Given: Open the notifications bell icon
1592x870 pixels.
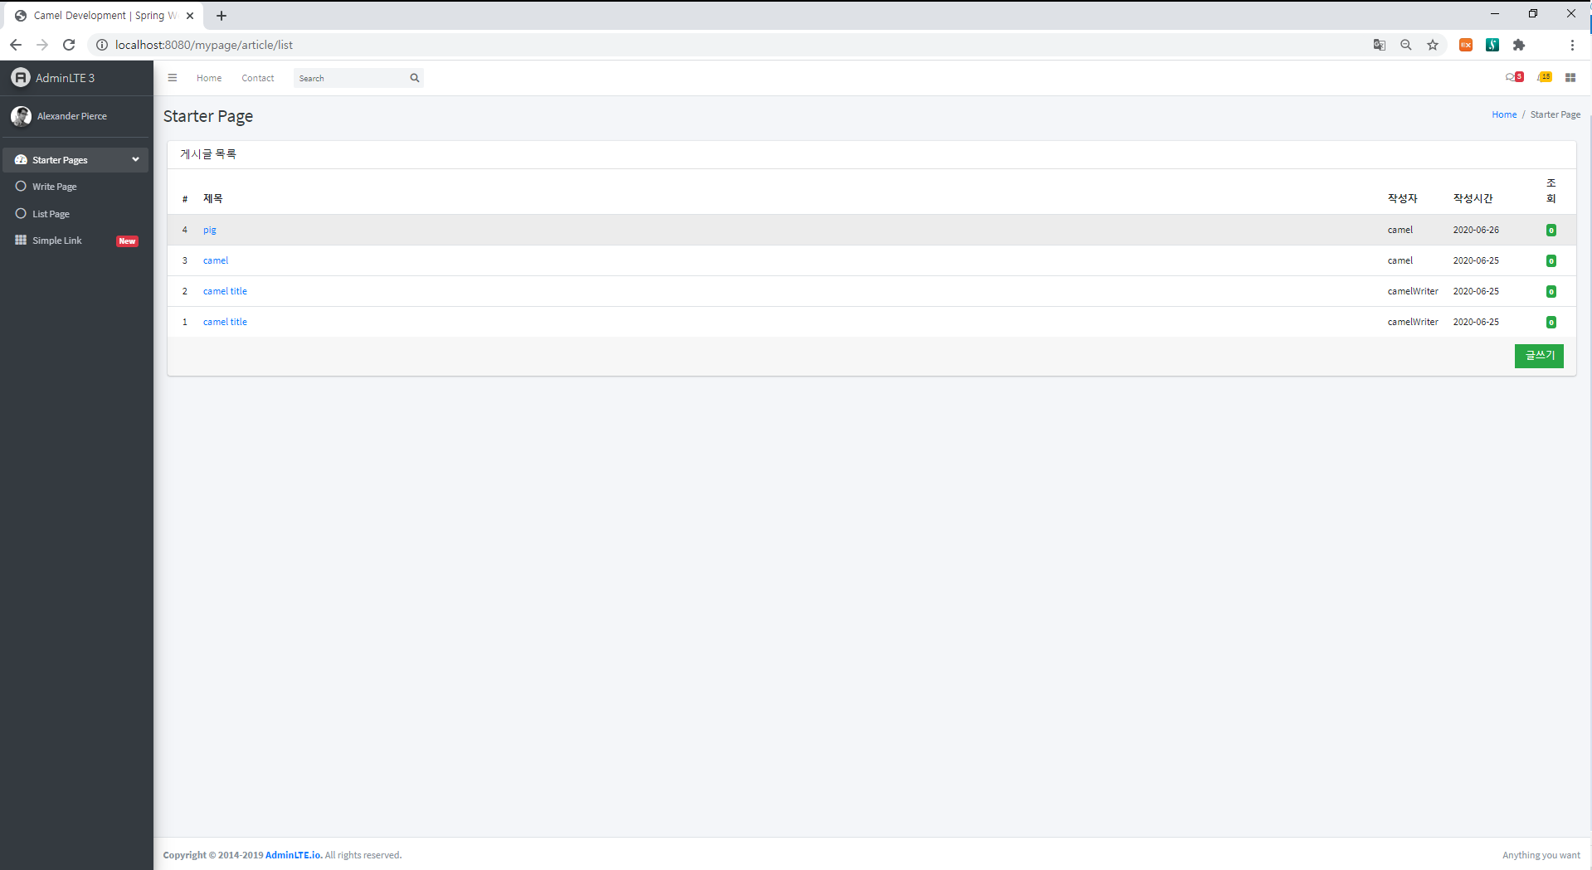Looking at the screenshot, I should pyautogui.click(x=1544, y=77).
